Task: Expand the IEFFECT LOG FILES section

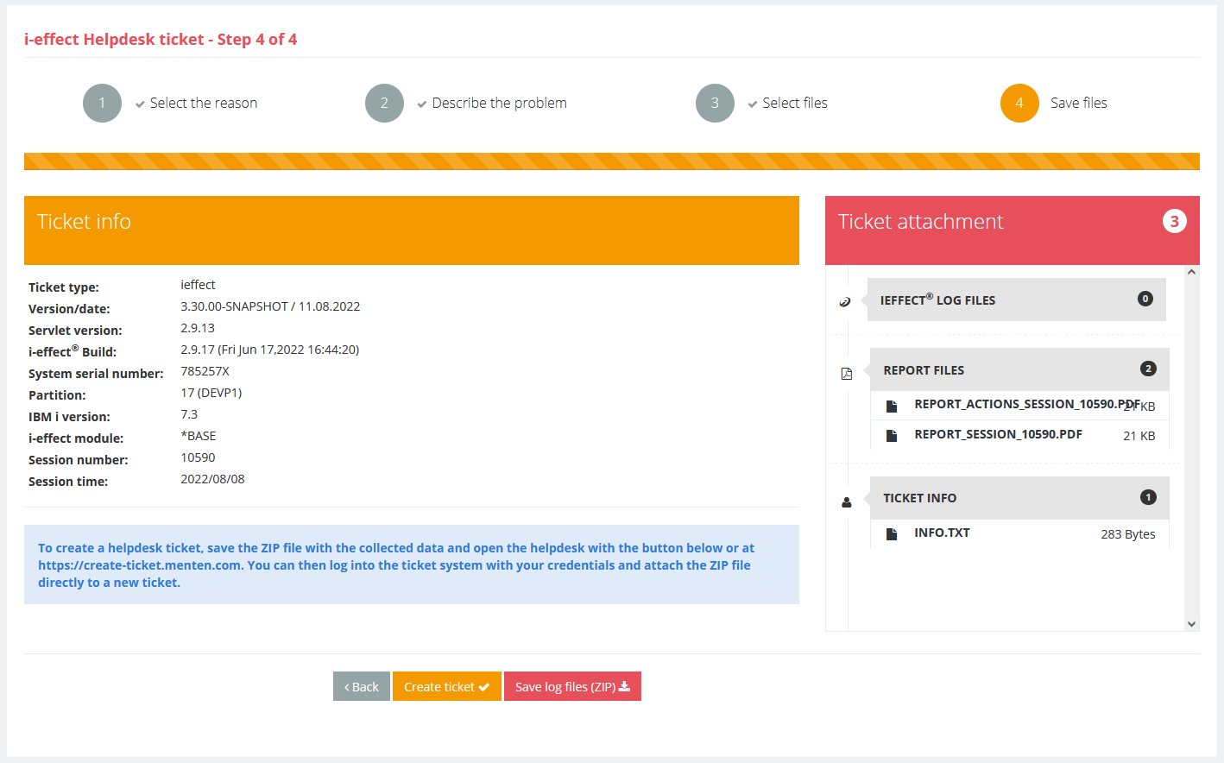Action: [937, 300]
